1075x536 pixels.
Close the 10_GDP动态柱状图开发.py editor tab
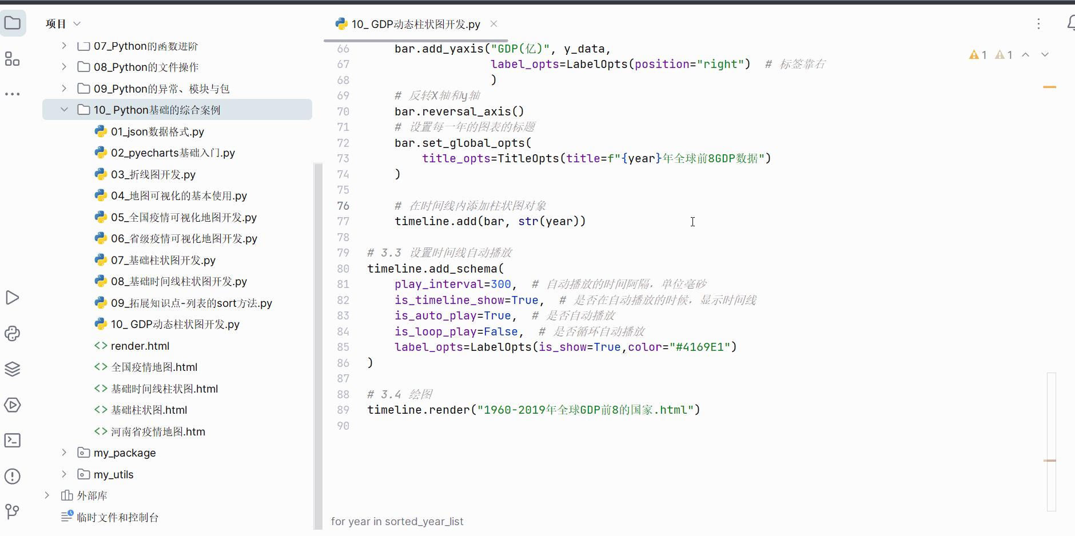point(494,24)
